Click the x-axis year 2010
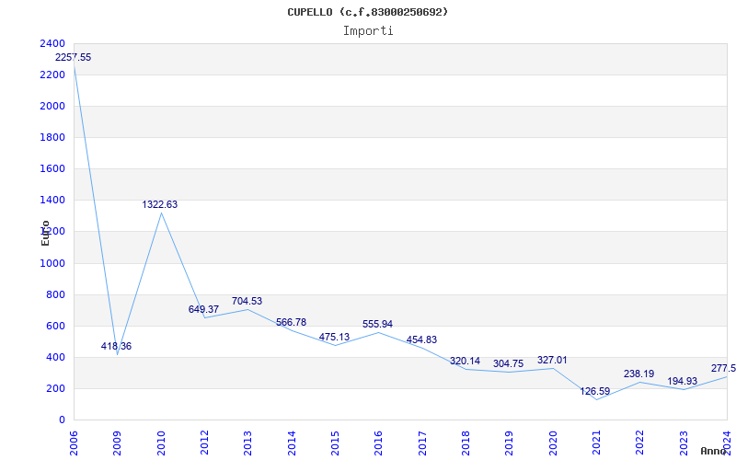The height and width of the screenshot is (460, 736). click(161, 443)
